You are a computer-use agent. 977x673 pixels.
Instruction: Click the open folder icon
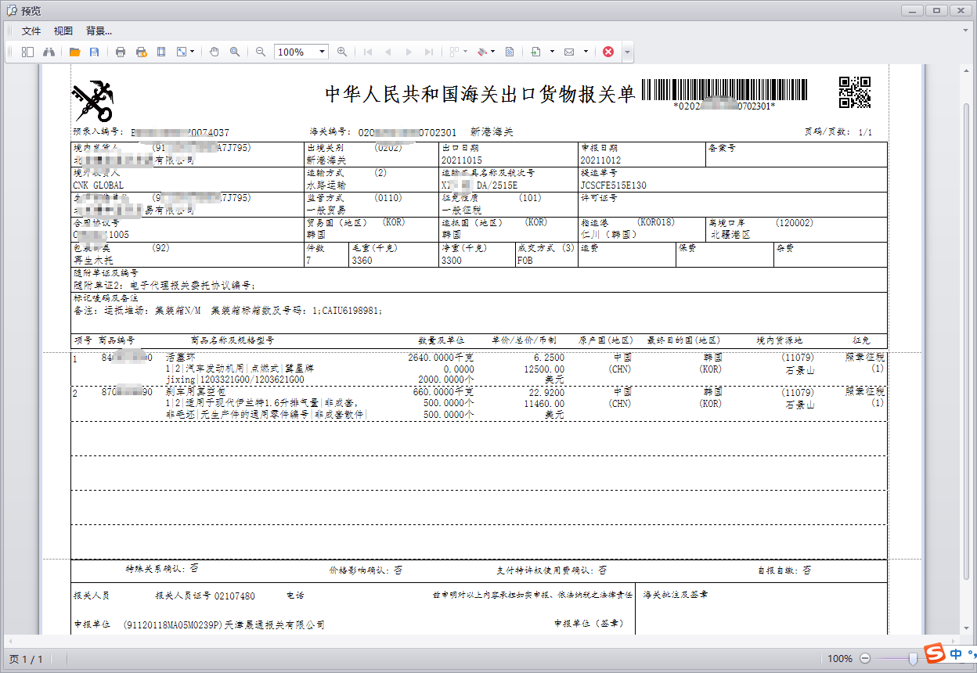75,52
